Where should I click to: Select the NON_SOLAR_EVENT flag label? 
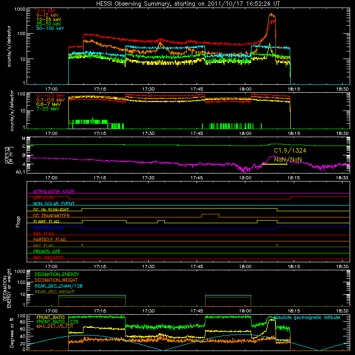[x=54, y=204]
